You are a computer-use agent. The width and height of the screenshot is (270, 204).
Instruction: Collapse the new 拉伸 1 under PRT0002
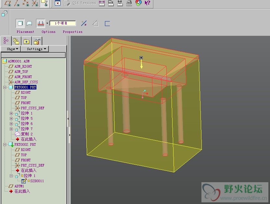coord(11,176)
